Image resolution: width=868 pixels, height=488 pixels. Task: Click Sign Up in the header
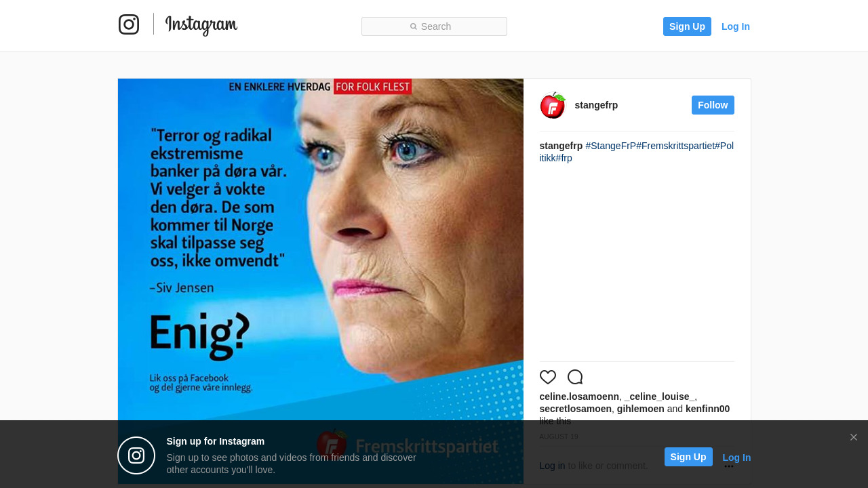tap(687, 26)
